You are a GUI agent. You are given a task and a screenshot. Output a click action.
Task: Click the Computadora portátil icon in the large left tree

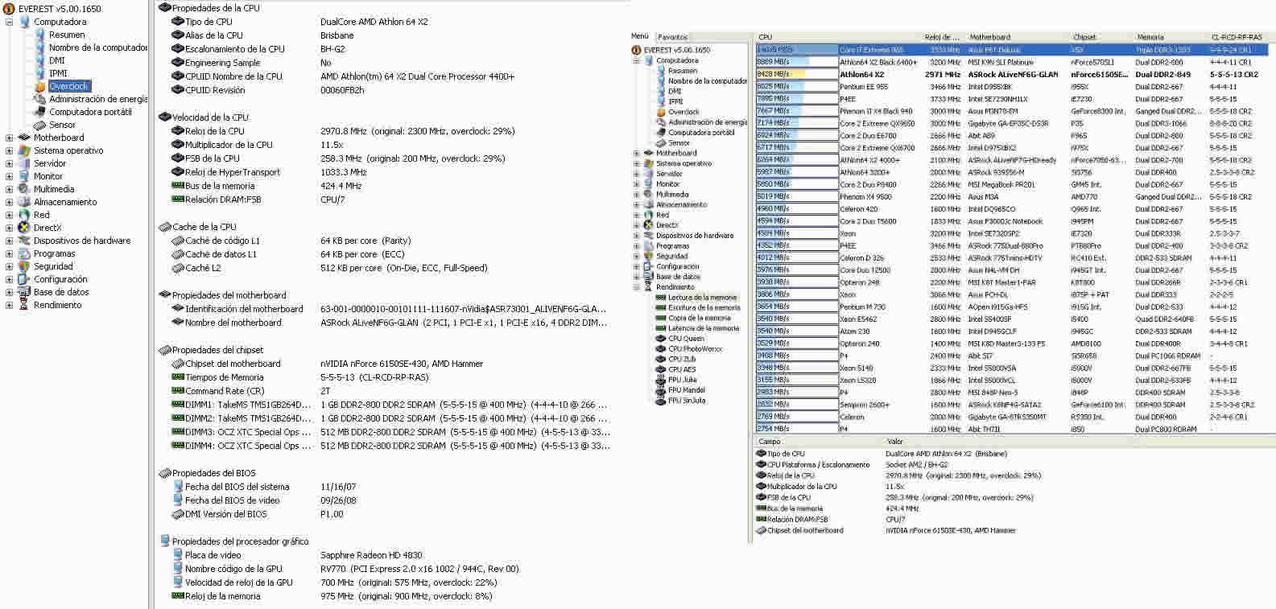(x=39, y=112)
